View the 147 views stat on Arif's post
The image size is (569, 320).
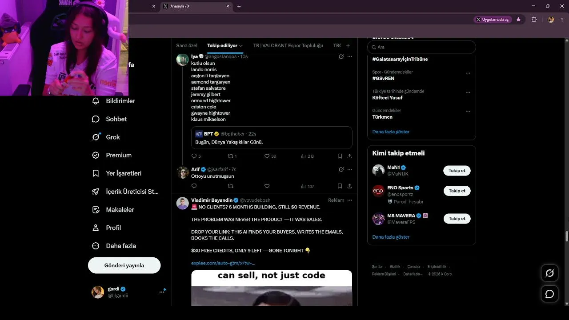point(308,186)
